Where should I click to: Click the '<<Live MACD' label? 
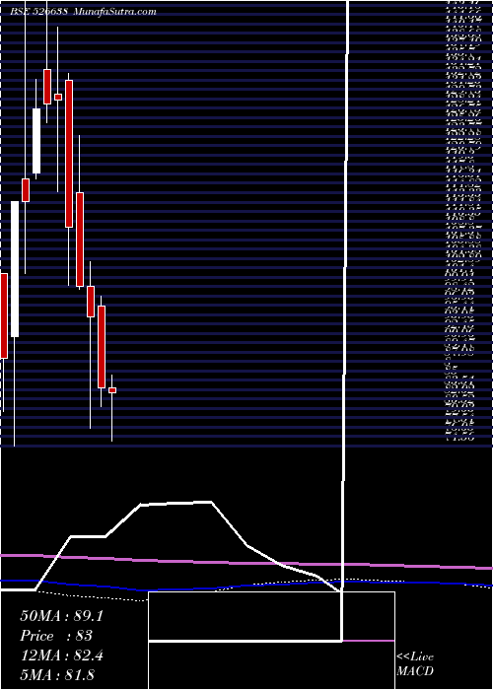415,664
